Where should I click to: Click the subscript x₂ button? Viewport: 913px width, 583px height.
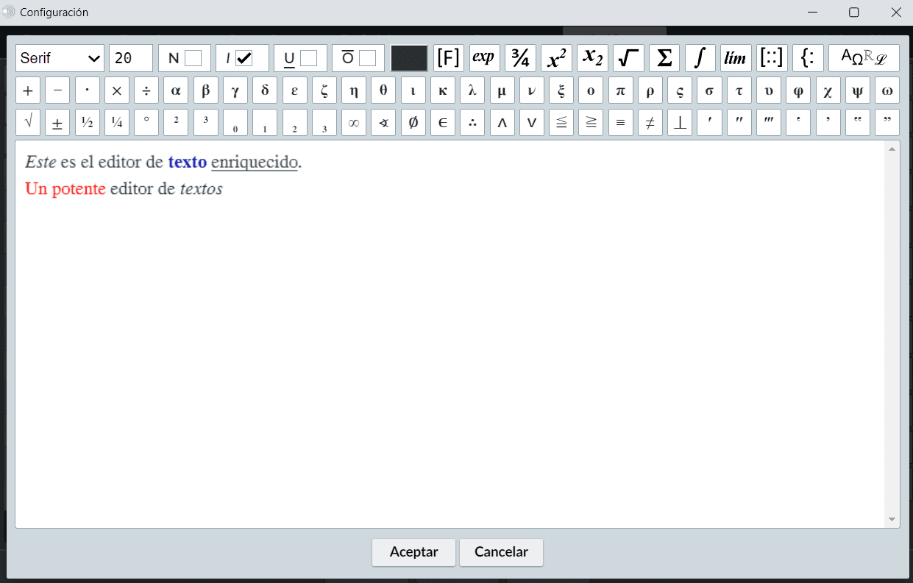click(x=592, y=58)
